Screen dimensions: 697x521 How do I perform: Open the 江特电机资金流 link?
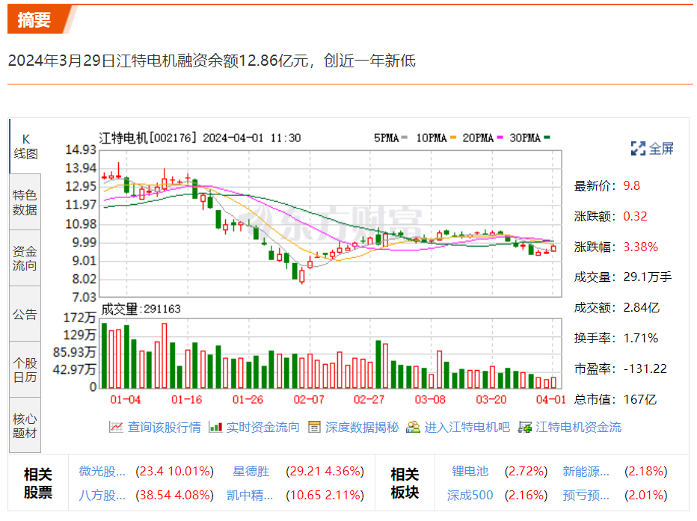(578, 428)
